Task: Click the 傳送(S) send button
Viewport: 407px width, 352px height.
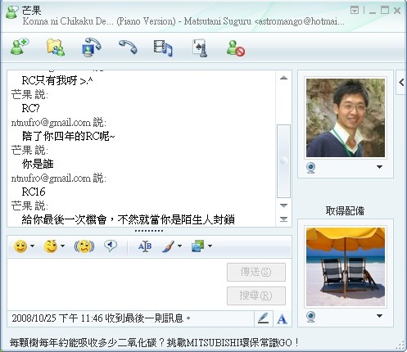Action: 256,272
